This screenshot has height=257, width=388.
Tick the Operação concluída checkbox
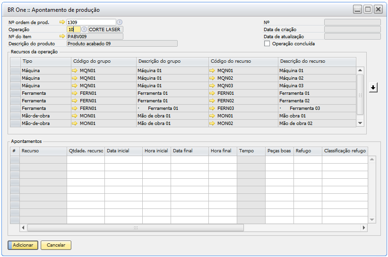[267, 44]
